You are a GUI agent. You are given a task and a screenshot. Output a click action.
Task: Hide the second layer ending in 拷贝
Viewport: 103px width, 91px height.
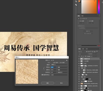[x=79, y=61]
